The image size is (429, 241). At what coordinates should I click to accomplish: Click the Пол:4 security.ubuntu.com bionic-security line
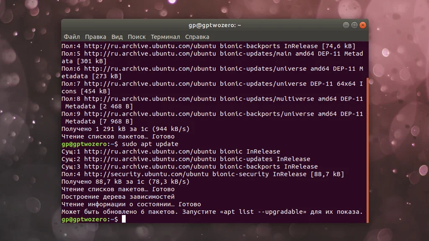pos(203,174)
